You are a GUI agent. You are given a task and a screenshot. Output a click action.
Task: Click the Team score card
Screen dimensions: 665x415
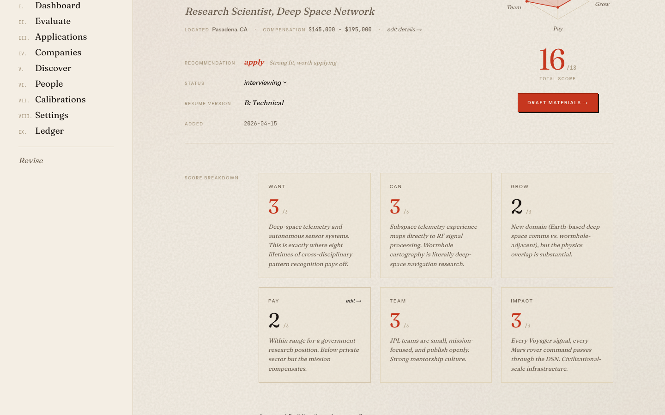click(x=435, y=335)
